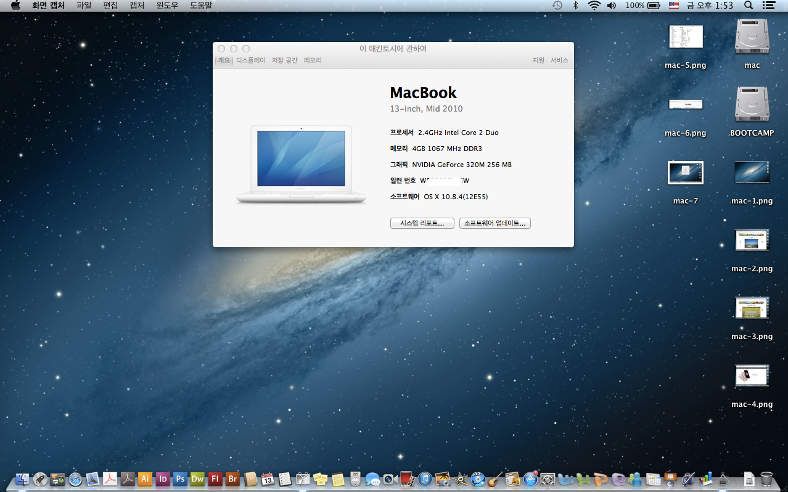Open the 캡처 menu in menu bar
The width and height of the screenshot is (788, 492).
138,6
